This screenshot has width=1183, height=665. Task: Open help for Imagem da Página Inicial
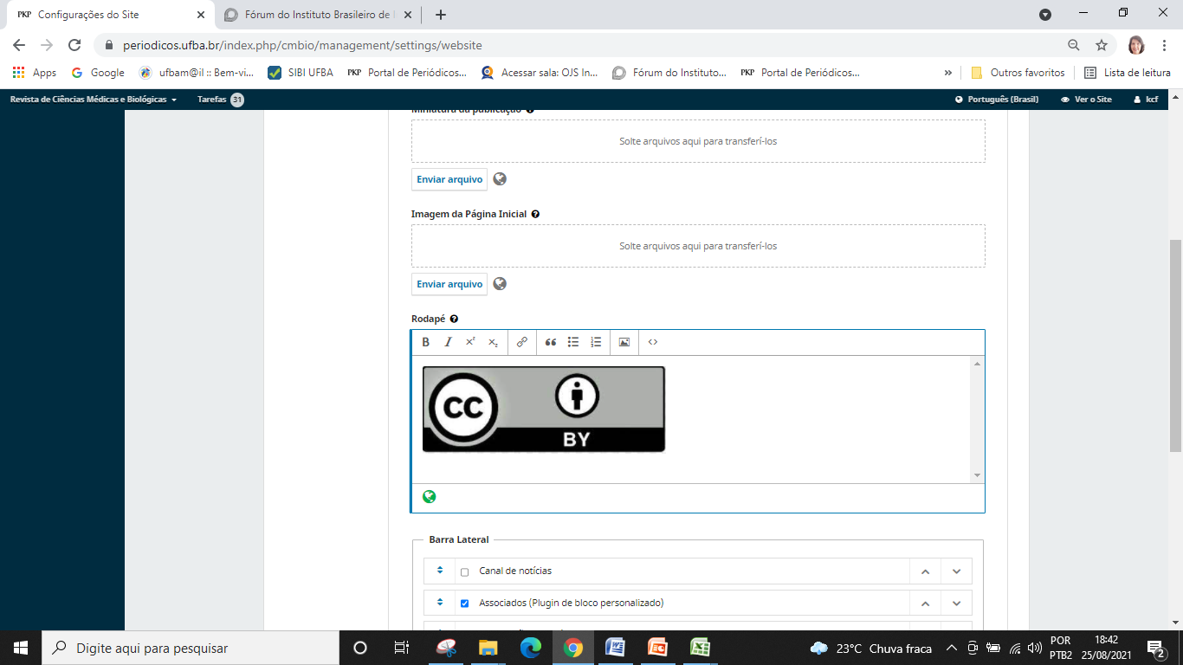535,214
